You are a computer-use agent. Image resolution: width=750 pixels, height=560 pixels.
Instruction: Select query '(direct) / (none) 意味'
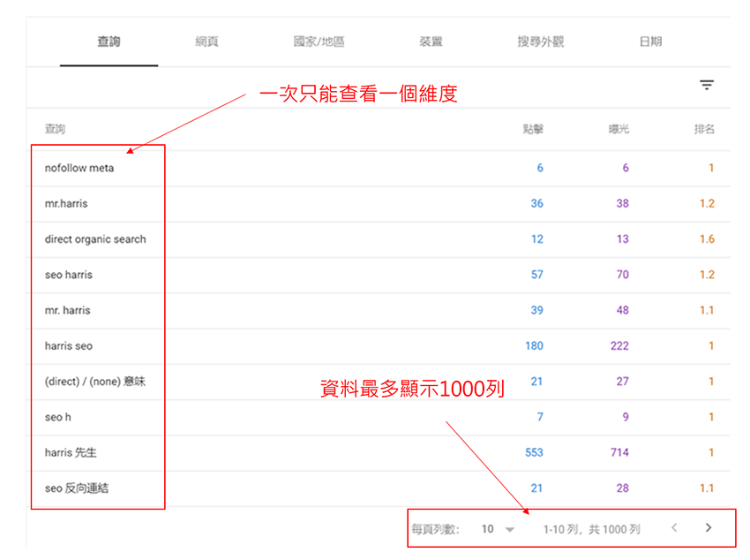94,382
